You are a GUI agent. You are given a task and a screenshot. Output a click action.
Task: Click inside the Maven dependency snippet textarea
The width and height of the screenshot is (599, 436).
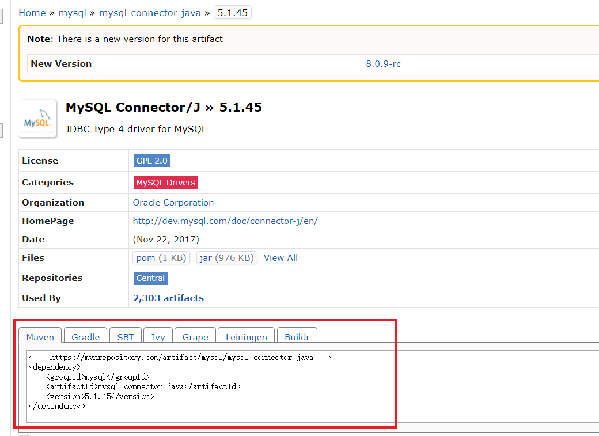(x=313, y=386)
